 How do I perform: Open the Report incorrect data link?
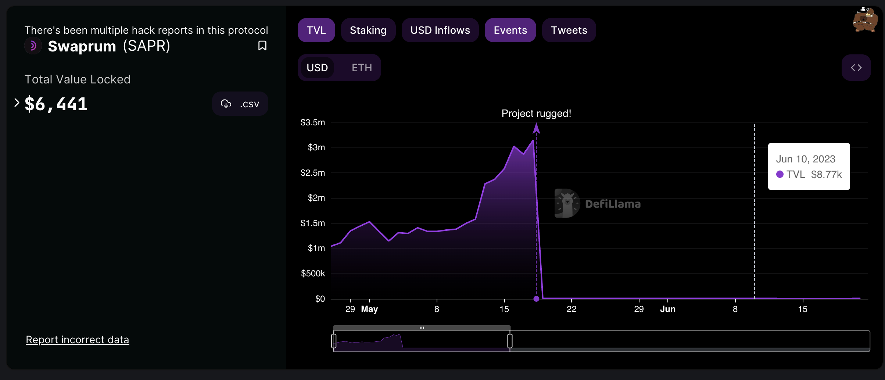[77, 340]
